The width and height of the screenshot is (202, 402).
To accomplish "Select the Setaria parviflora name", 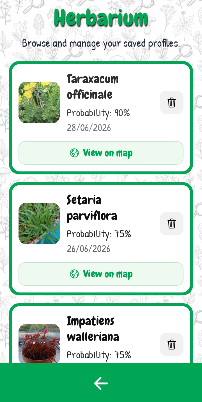I will (92, 208).
